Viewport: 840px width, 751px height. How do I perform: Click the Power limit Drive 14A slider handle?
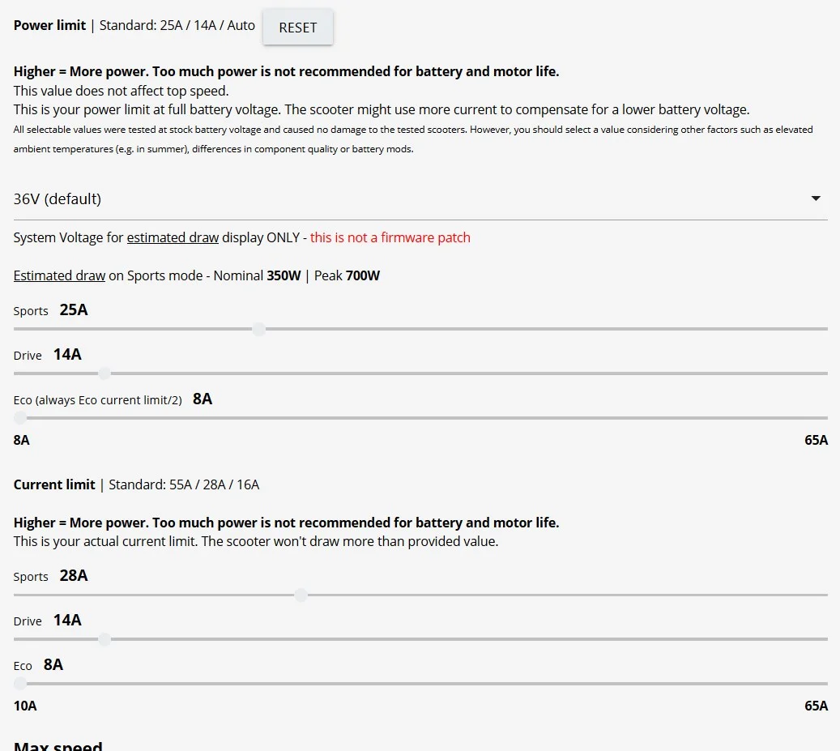104,373
